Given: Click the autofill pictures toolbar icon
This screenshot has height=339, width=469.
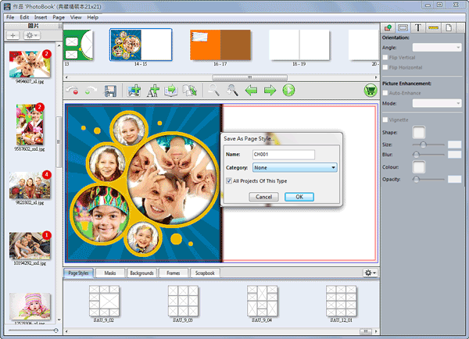Looking at the screenshot, I should pos(170,91).
